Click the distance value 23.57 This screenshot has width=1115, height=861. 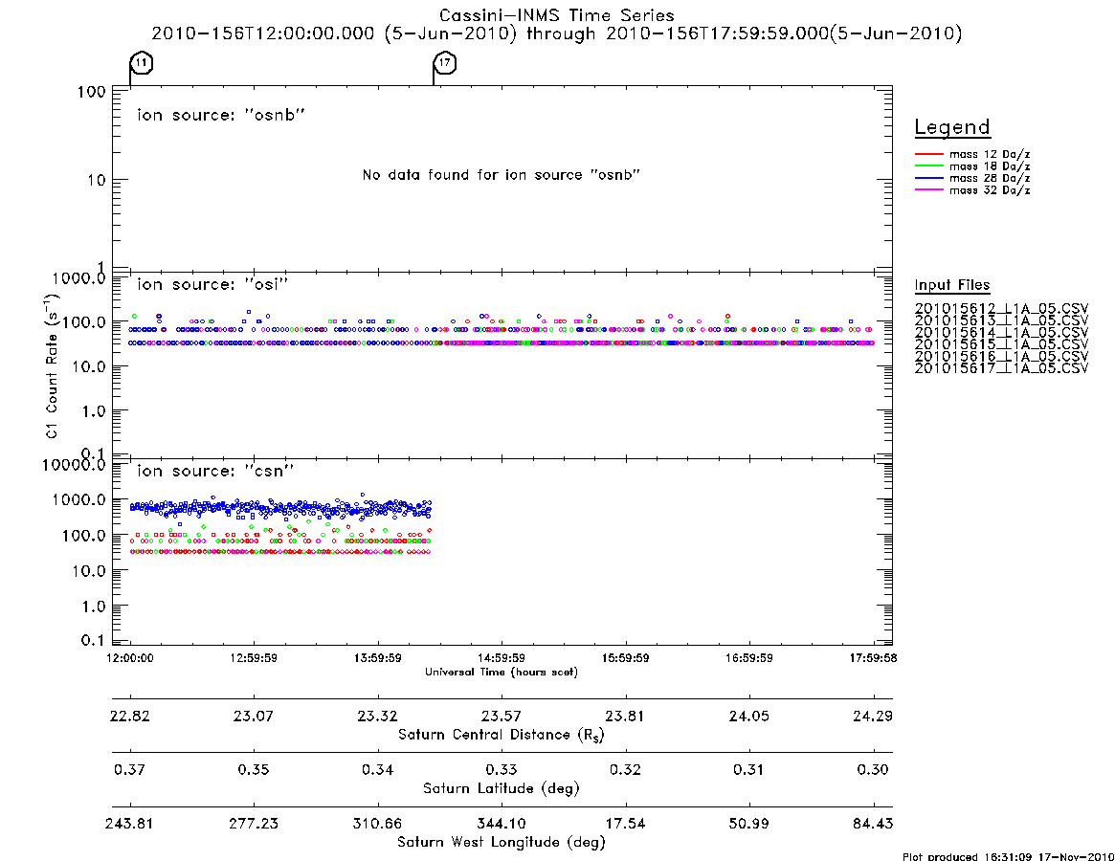tap(502, 716)
